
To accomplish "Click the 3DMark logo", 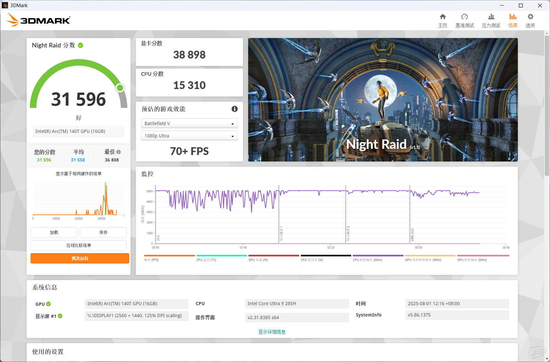I will pos(38,20).
